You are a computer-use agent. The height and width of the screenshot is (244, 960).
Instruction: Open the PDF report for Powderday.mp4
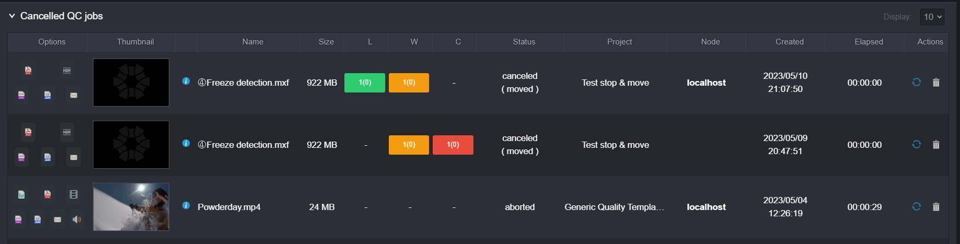click(48, 194)
